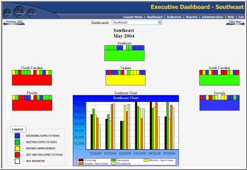Open the Administration menu item
The height and width of the screenshot is (170, 247).
[213, 17]
